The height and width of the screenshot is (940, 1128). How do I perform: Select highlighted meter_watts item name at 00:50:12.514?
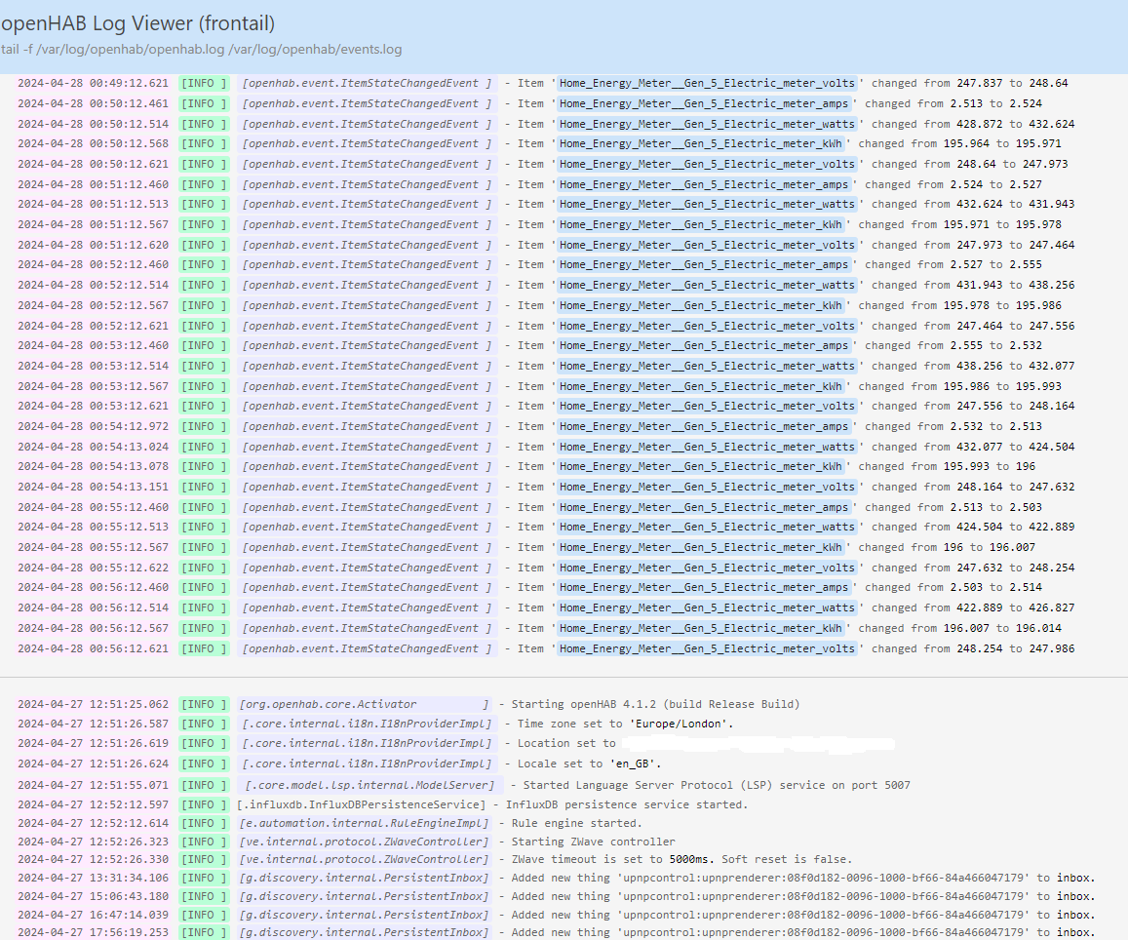[707, 124]
